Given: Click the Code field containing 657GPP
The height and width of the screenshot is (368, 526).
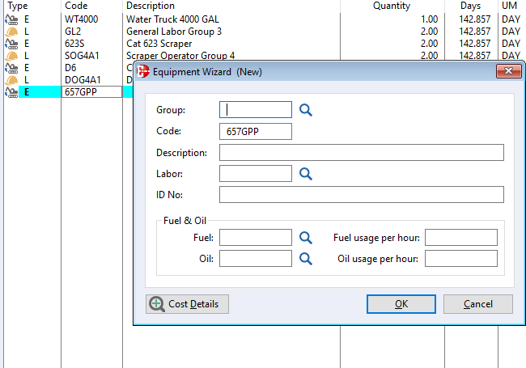Looking at the screenshot, I should coord(256,131).
